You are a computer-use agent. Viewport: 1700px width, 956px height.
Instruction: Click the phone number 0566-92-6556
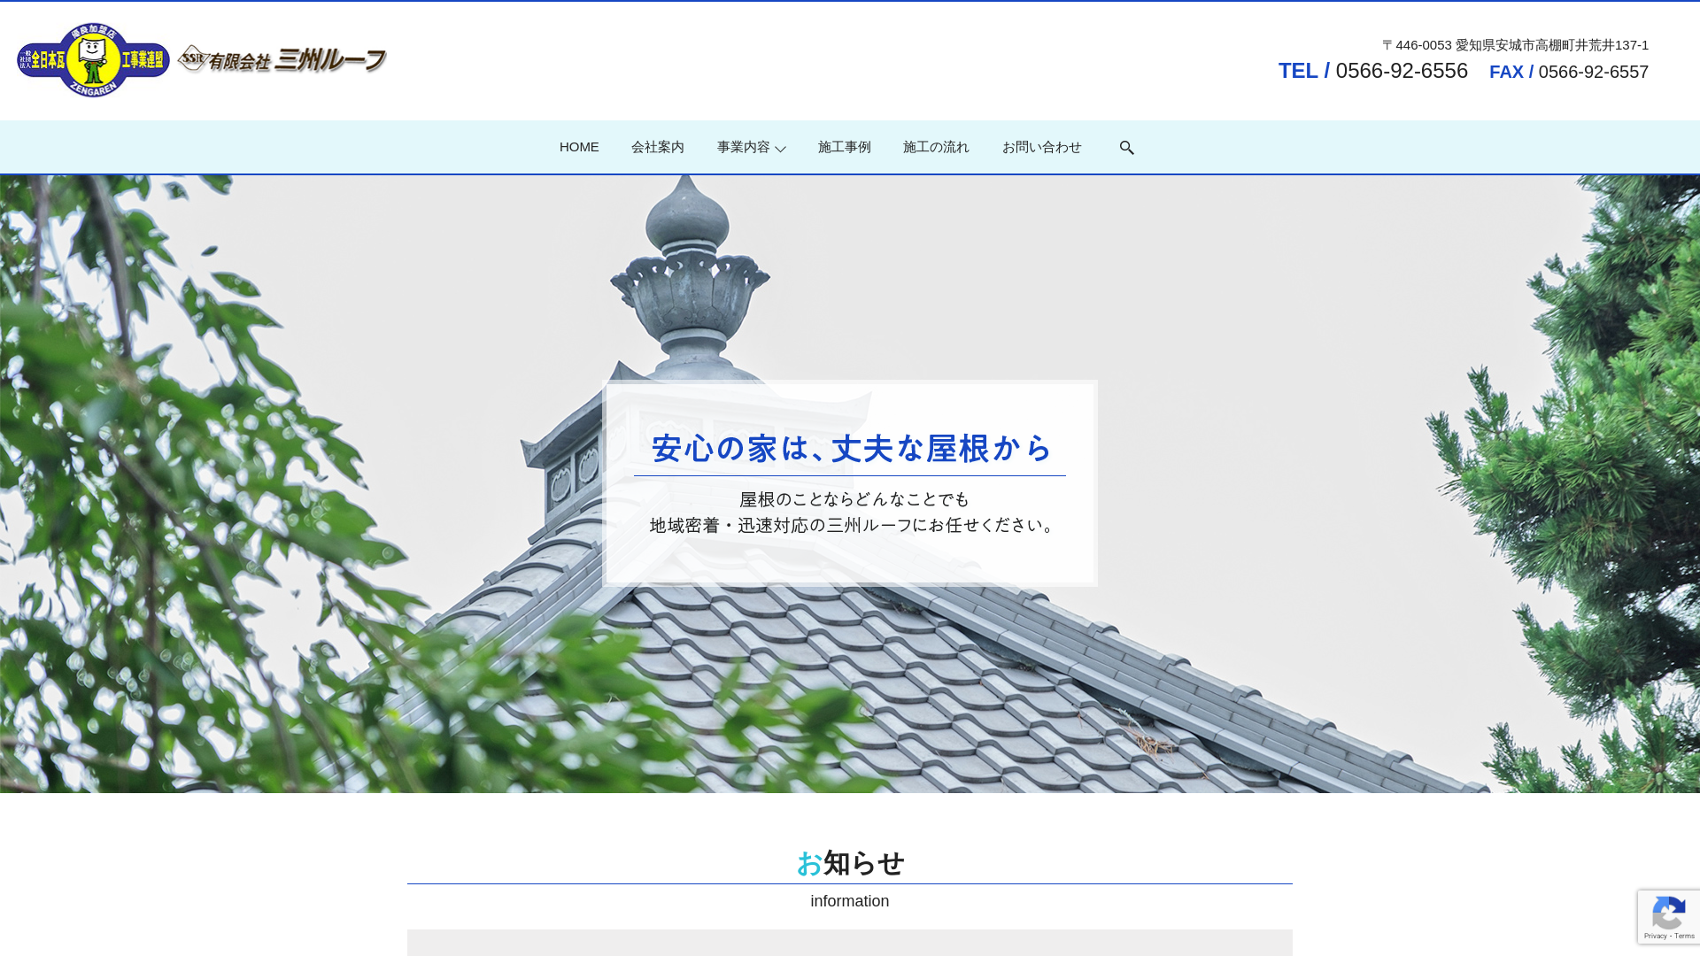[x=1402, y=71]
